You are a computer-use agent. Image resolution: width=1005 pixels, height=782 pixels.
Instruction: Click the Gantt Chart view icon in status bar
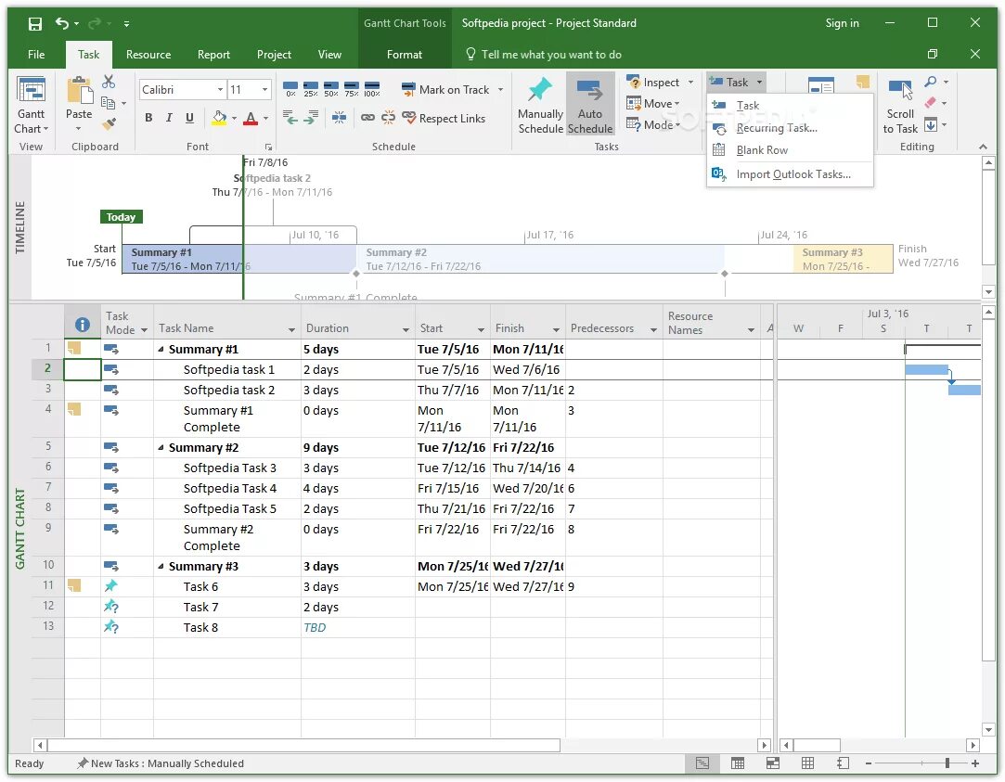pyautogui.click(x=702, y=763)
